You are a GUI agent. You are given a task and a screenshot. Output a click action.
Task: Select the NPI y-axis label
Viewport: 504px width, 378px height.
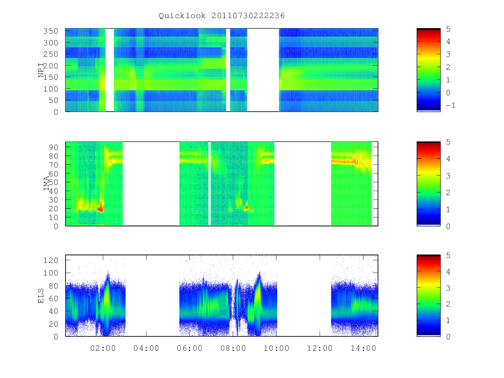(41, 70)
